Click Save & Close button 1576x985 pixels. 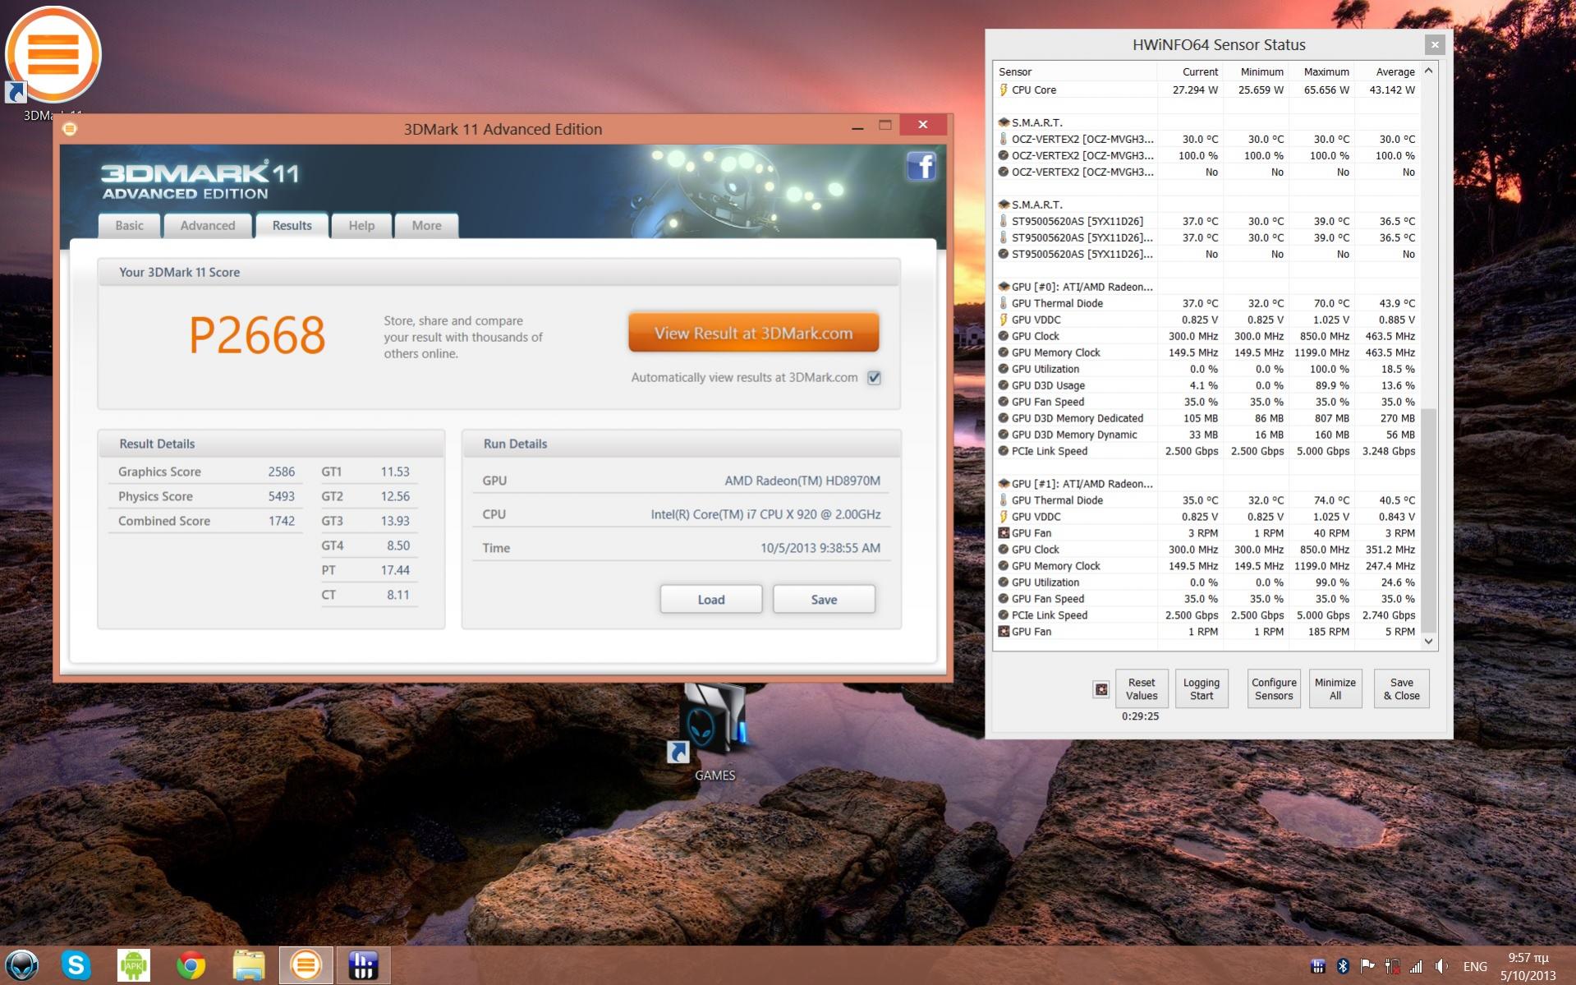(x=1401, y=688)
